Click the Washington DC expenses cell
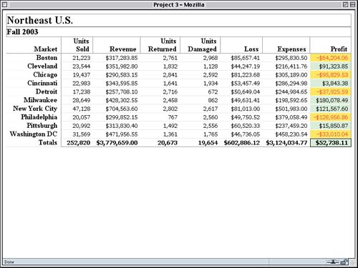The height and width of the screenshot is (268, 358). 291,134
